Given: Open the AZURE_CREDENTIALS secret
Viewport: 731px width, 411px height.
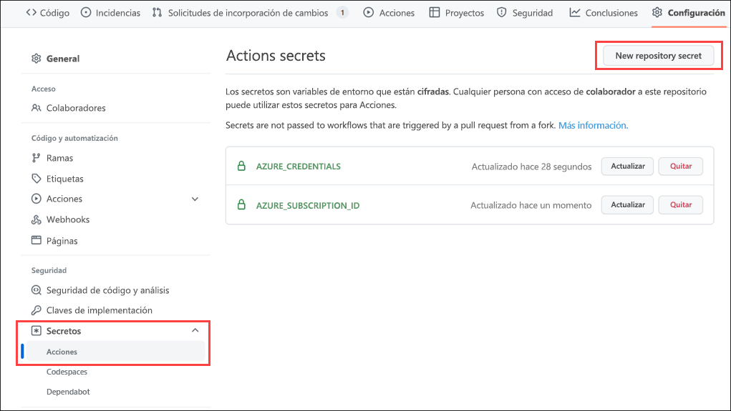Looking at the screenshot, I should coord(299,167).
